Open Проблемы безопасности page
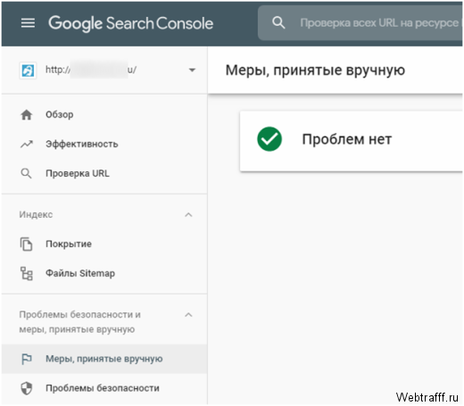This screenshot has height=406, width=464. [103, 388]
